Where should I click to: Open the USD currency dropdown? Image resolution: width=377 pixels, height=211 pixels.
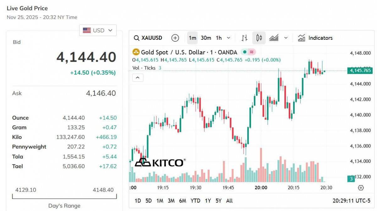98,30
